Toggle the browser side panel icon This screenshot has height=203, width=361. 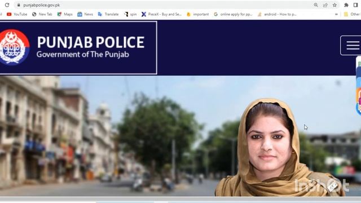356,5
